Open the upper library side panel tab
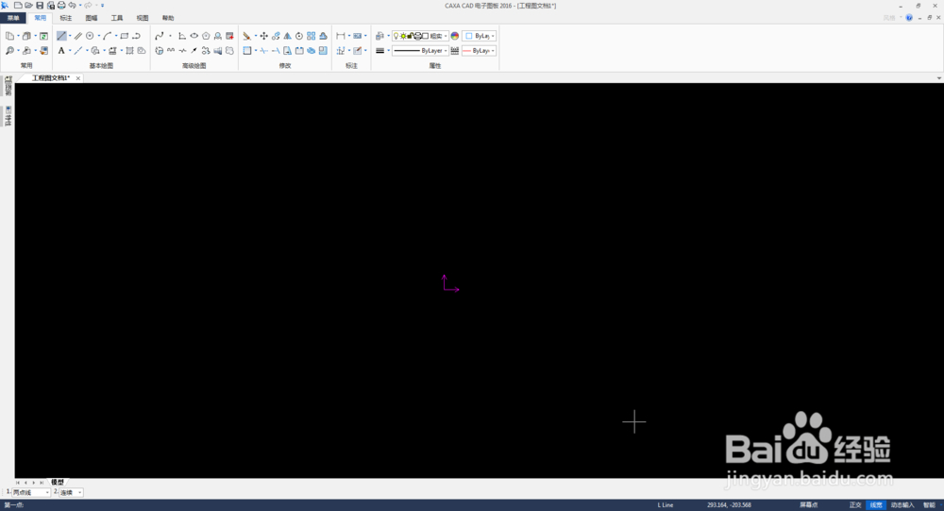 [x=8, y=86]
